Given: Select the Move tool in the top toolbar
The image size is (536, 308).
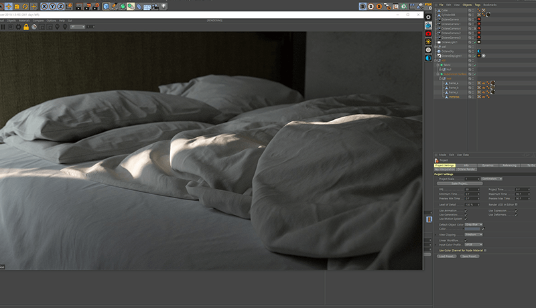Looking at the screenshot, I should (x=8, y=6).
